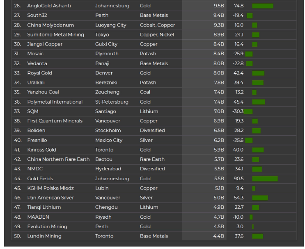Screen dimensions: 305x249
Task: Select the AngloGold Ashanti company name
Action: [x=49, y=6]
